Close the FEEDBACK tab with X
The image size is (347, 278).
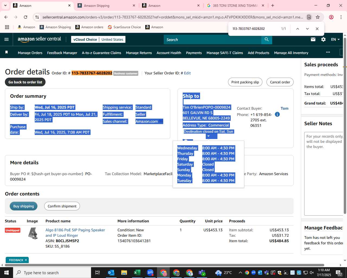click(x=26, y=260)
